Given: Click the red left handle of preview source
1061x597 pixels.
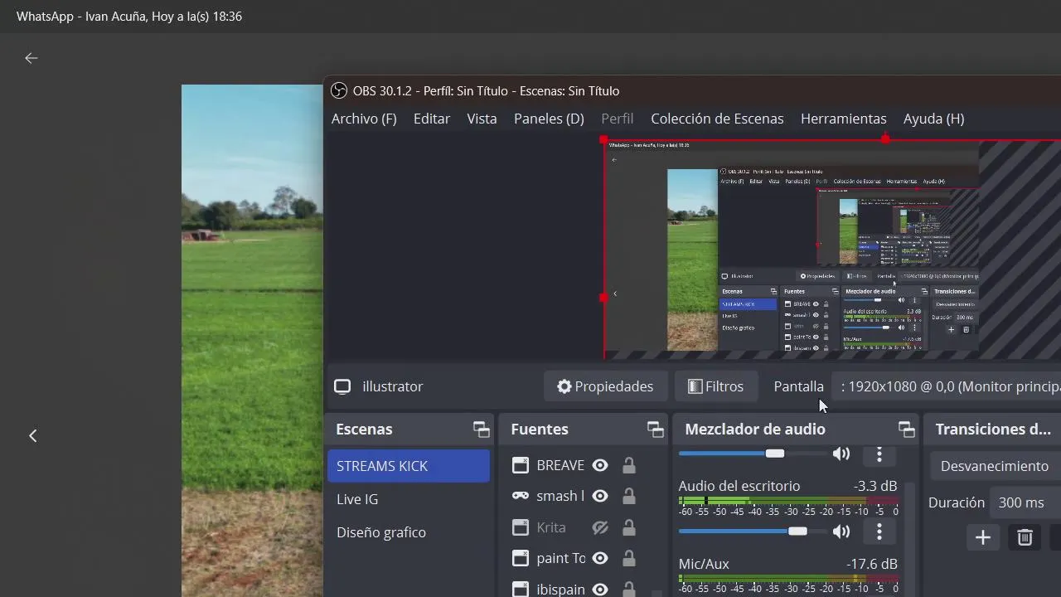Looking at the screenshot, I should pos(603,298).
